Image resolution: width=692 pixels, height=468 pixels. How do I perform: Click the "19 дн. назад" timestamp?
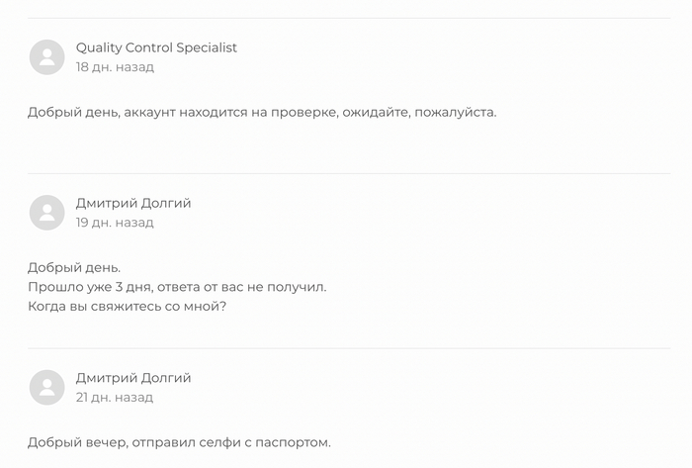[115, 223]
